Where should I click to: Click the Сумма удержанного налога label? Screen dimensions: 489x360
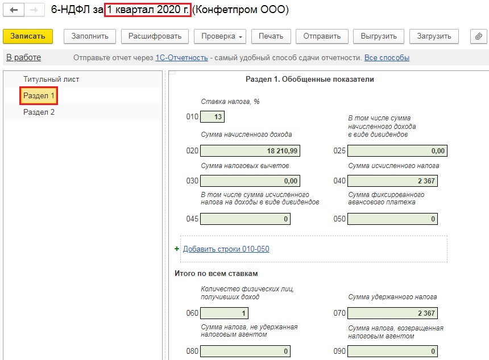[x=392, y=297]
